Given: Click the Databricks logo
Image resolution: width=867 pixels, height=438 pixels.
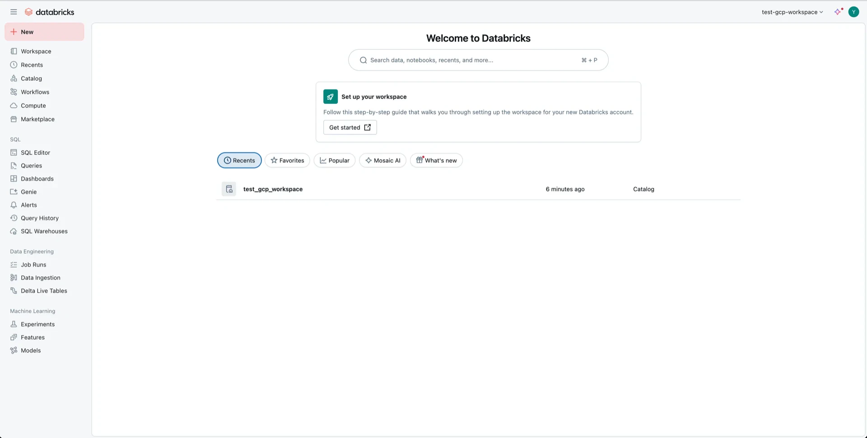Looking at the screenshot, I should [x=49, y=12].
